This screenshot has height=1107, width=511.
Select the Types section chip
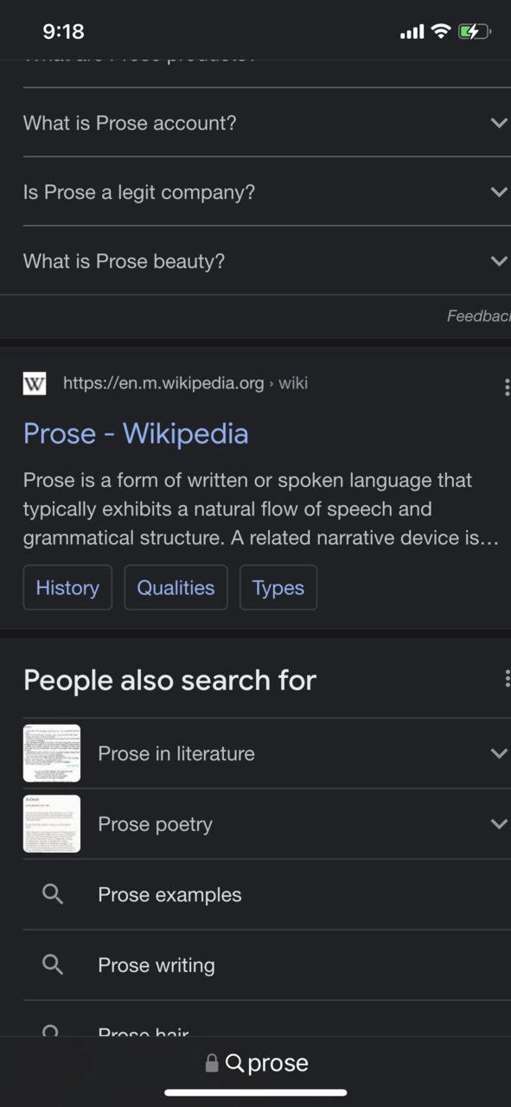point(278,587)
